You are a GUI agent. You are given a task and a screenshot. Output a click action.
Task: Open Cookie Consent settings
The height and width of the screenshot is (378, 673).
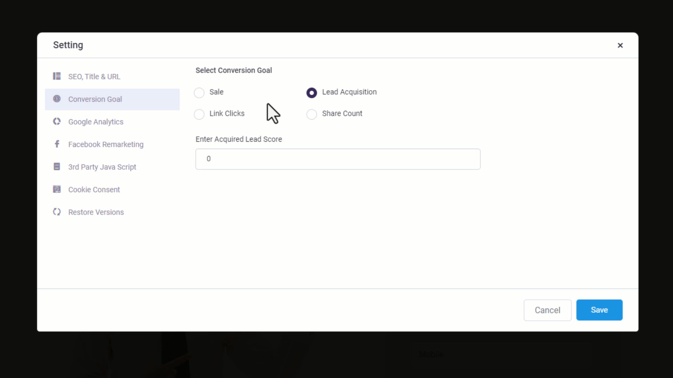point(112,190)
